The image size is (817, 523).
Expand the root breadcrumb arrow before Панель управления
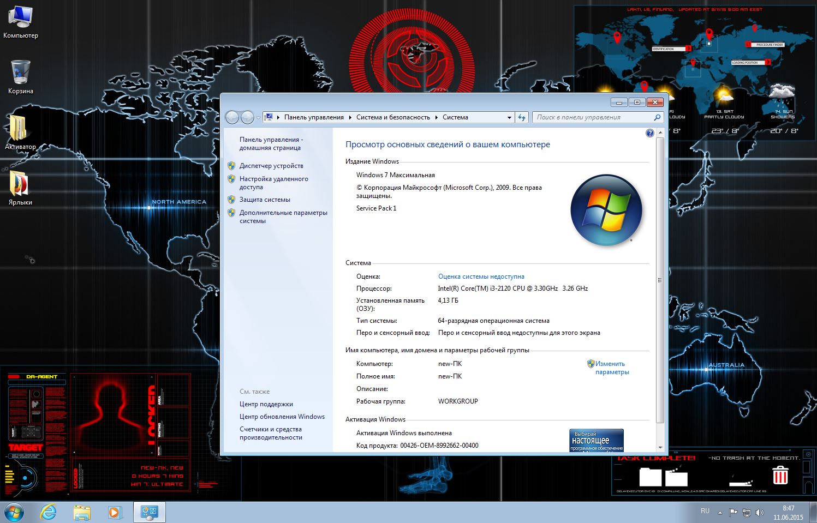tap(278, 117)
